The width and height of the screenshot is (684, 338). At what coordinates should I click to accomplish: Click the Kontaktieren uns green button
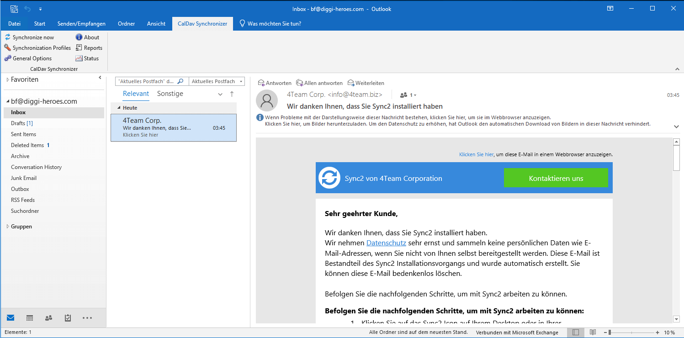click(x=556, y=178)
